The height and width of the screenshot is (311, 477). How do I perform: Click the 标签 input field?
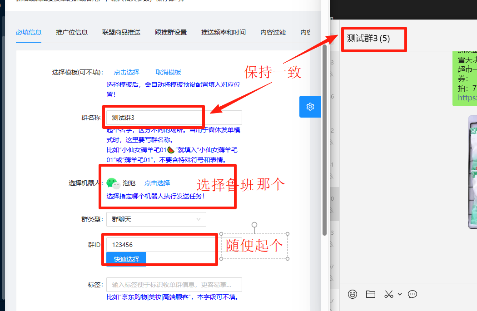click(174, 285)
